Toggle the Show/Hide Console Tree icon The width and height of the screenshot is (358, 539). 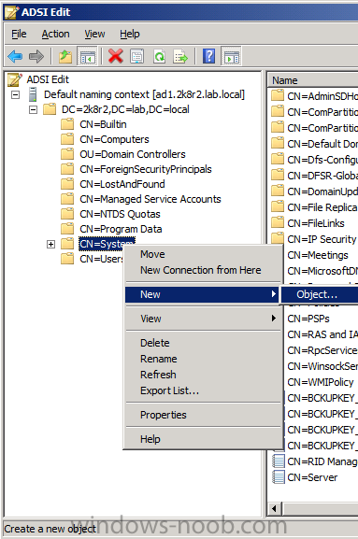point(88,56)
